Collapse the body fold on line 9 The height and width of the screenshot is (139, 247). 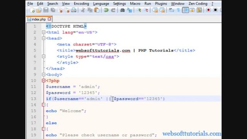point(44,75)
